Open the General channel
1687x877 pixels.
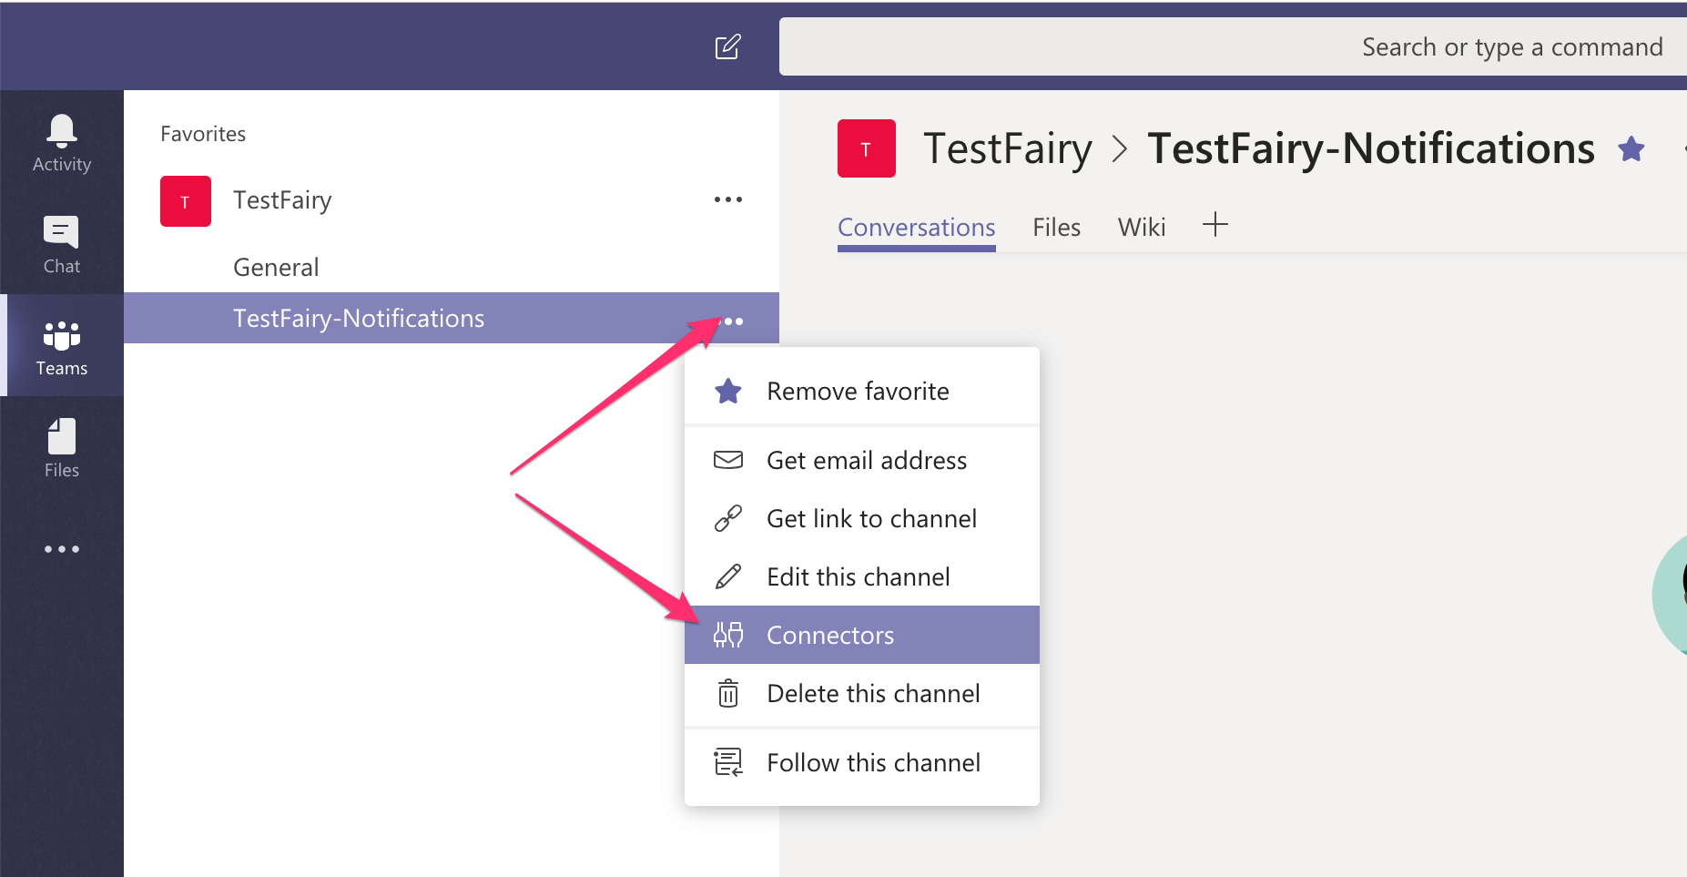click(276, 268)
